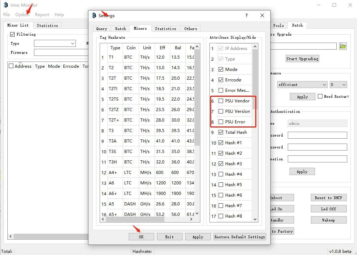This screenshot has width=357, height=255.
Task: Switch to the Statistics settings tab
Action: [165, 29]
